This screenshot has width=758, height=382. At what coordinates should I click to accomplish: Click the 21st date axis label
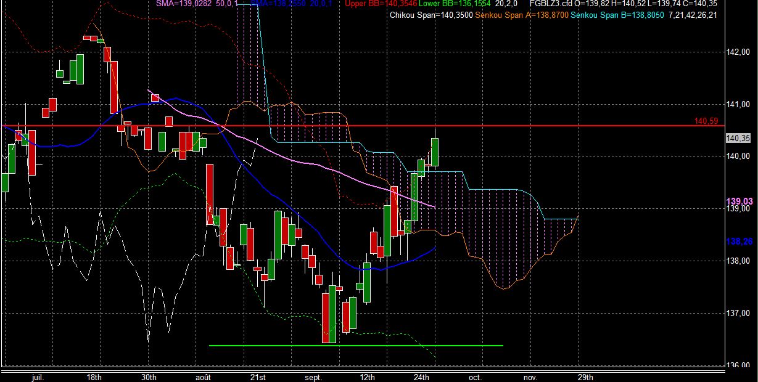pos(258,376)
